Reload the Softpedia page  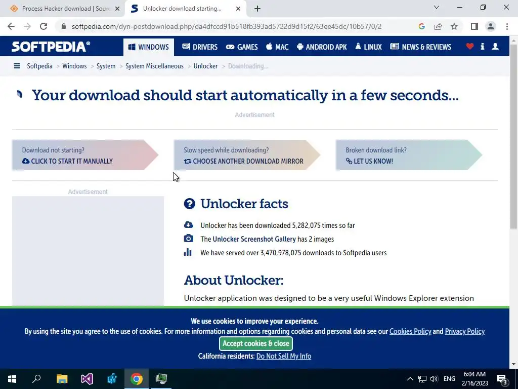(x=44, y=26)
